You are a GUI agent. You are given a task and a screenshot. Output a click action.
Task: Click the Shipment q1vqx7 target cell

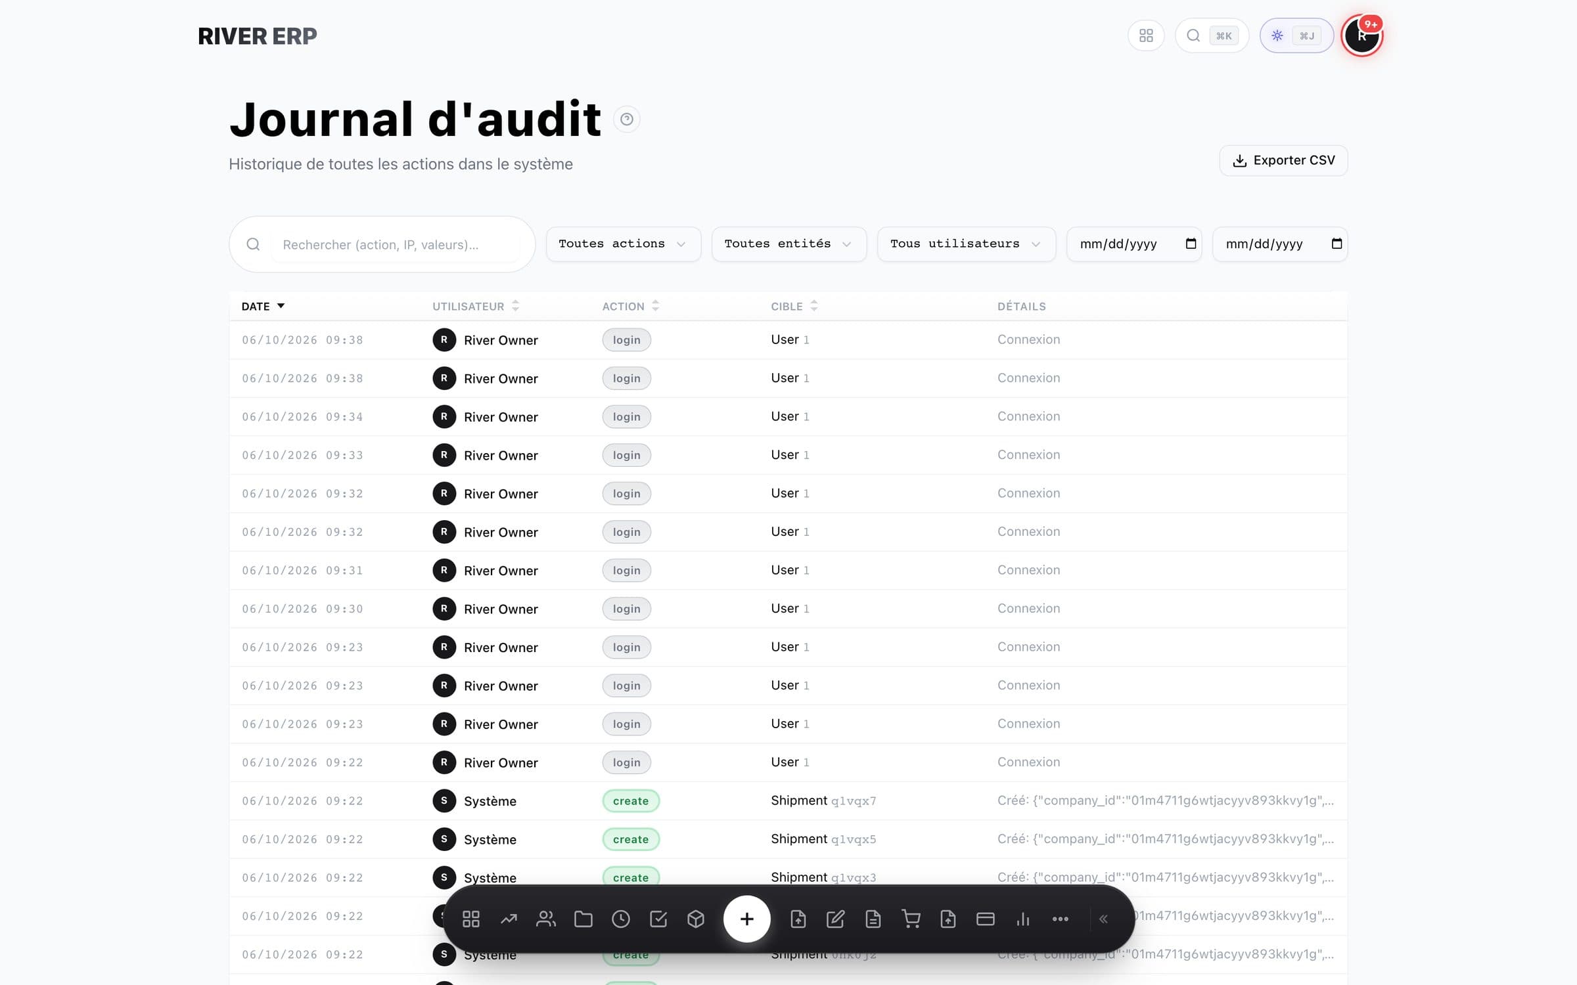tap(823, 800)
